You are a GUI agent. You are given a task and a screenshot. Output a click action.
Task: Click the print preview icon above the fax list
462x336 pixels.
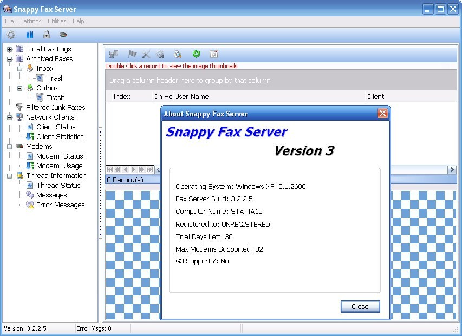point(177,54)
